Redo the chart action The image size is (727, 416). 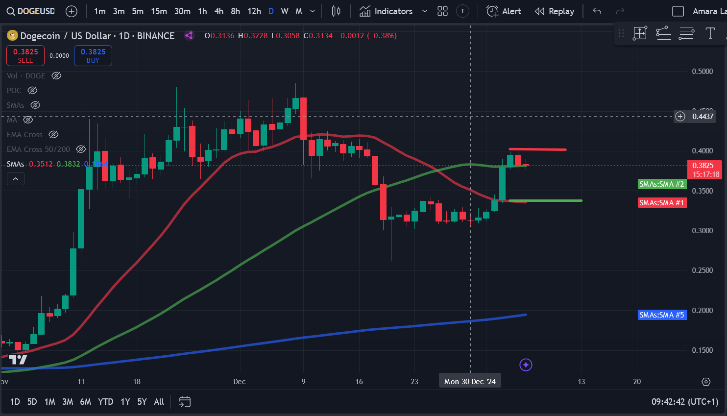pyautogui.click(x=620, y=11)
